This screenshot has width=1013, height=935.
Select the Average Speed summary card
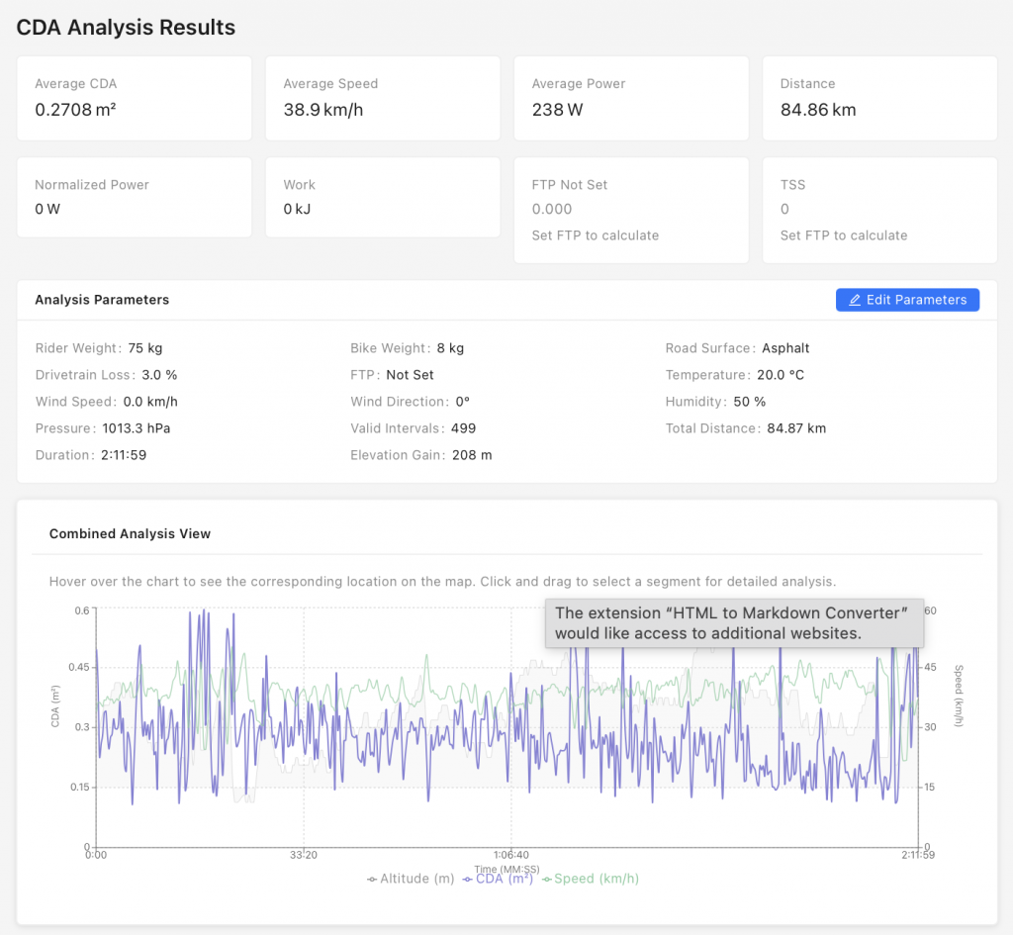point(382,98)
